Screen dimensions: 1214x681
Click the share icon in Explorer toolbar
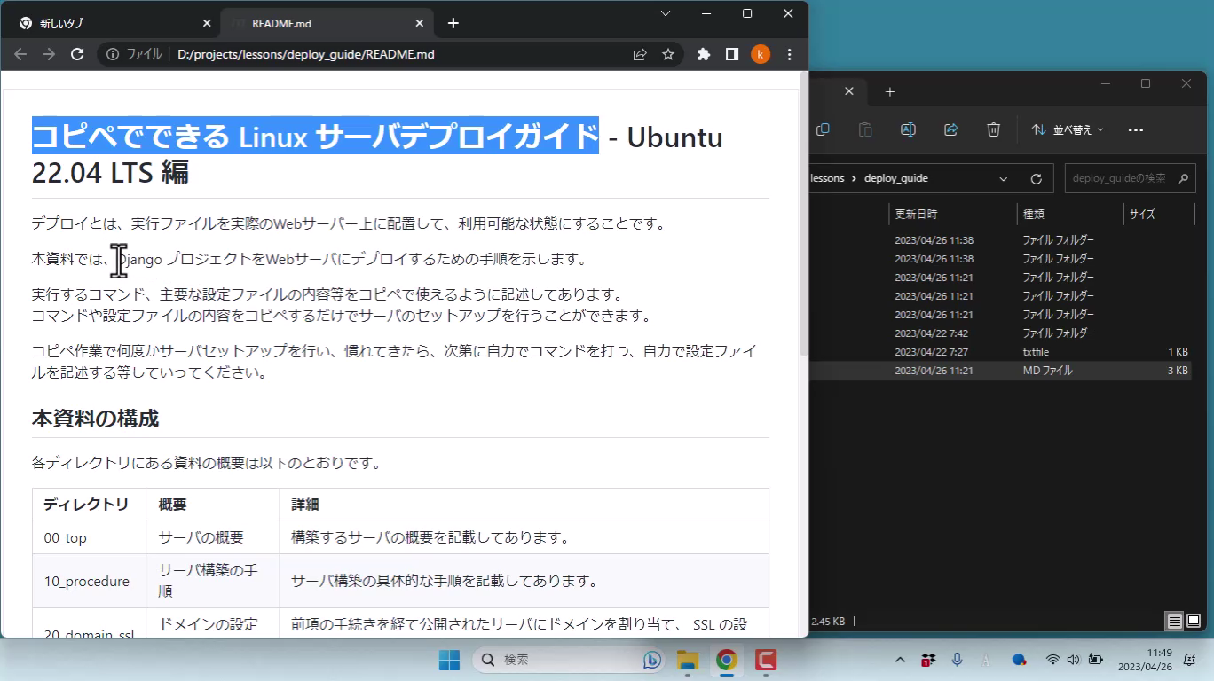pyautogui.click(x=950, y=129)
